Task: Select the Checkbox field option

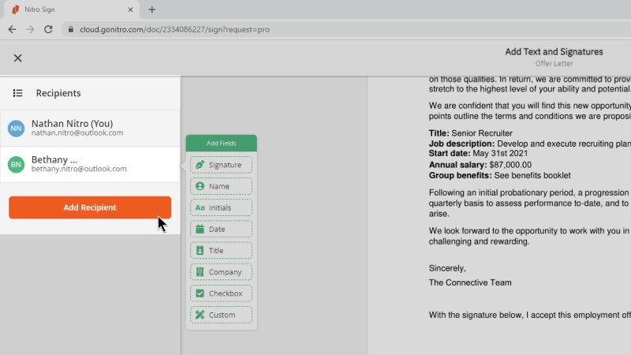Action: (x=221, y=293)
